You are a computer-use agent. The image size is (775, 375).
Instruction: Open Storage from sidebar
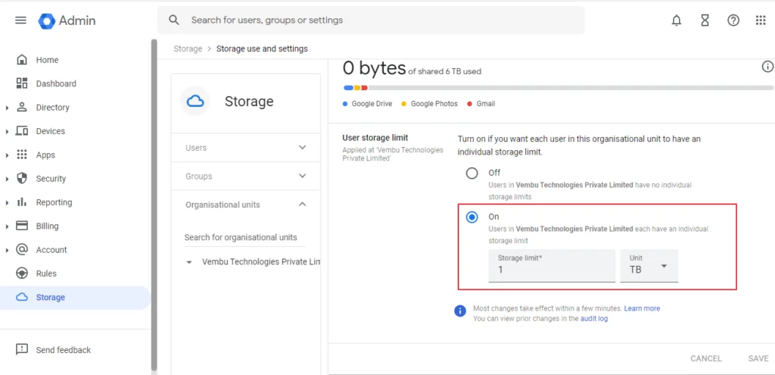click(51, 297)
